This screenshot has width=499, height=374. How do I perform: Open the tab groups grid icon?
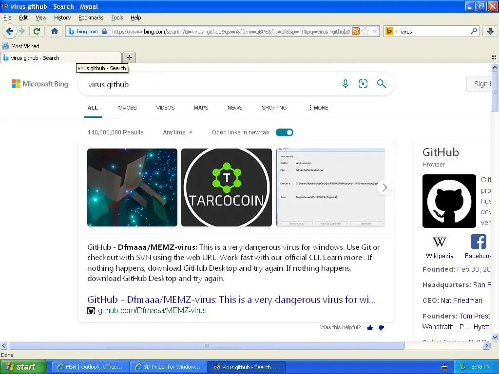click(x=494, y=57)
